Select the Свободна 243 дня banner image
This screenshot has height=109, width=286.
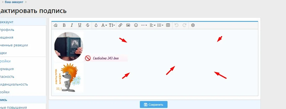tap(106, 58)
